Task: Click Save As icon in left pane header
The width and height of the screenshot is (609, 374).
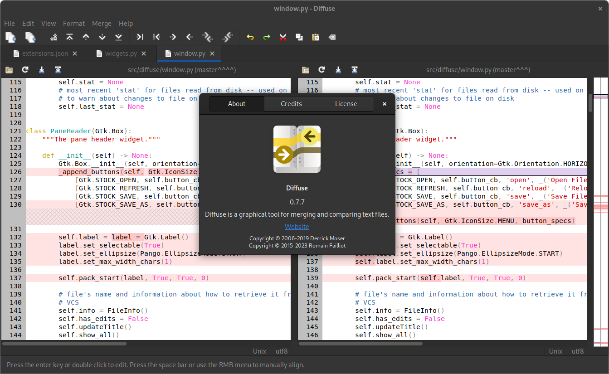Action: [x=58, y=70]
